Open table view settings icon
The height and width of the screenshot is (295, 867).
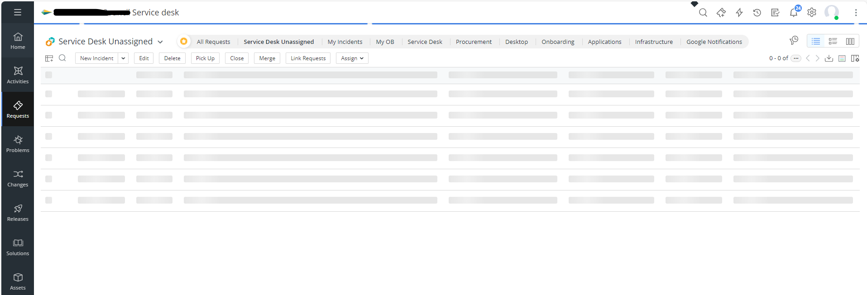point(49,58)
